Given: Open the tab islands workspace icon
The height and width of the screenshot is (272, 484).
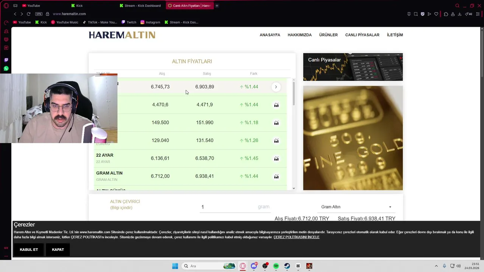Looking at the screenshot, I should tap(15, 6).
